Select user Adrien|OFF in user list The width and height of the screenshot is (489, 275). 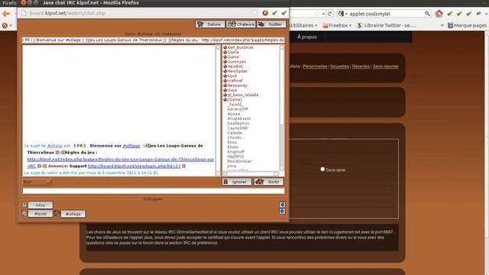pyautogui.click(x=238, y=109)
